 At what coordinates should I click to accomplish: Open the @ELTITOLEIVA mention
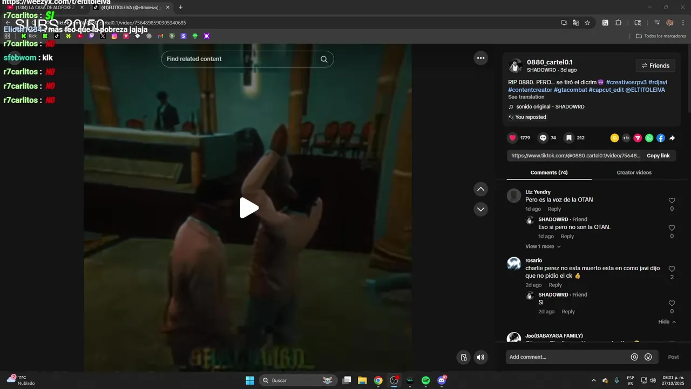[x=645, y=90]
